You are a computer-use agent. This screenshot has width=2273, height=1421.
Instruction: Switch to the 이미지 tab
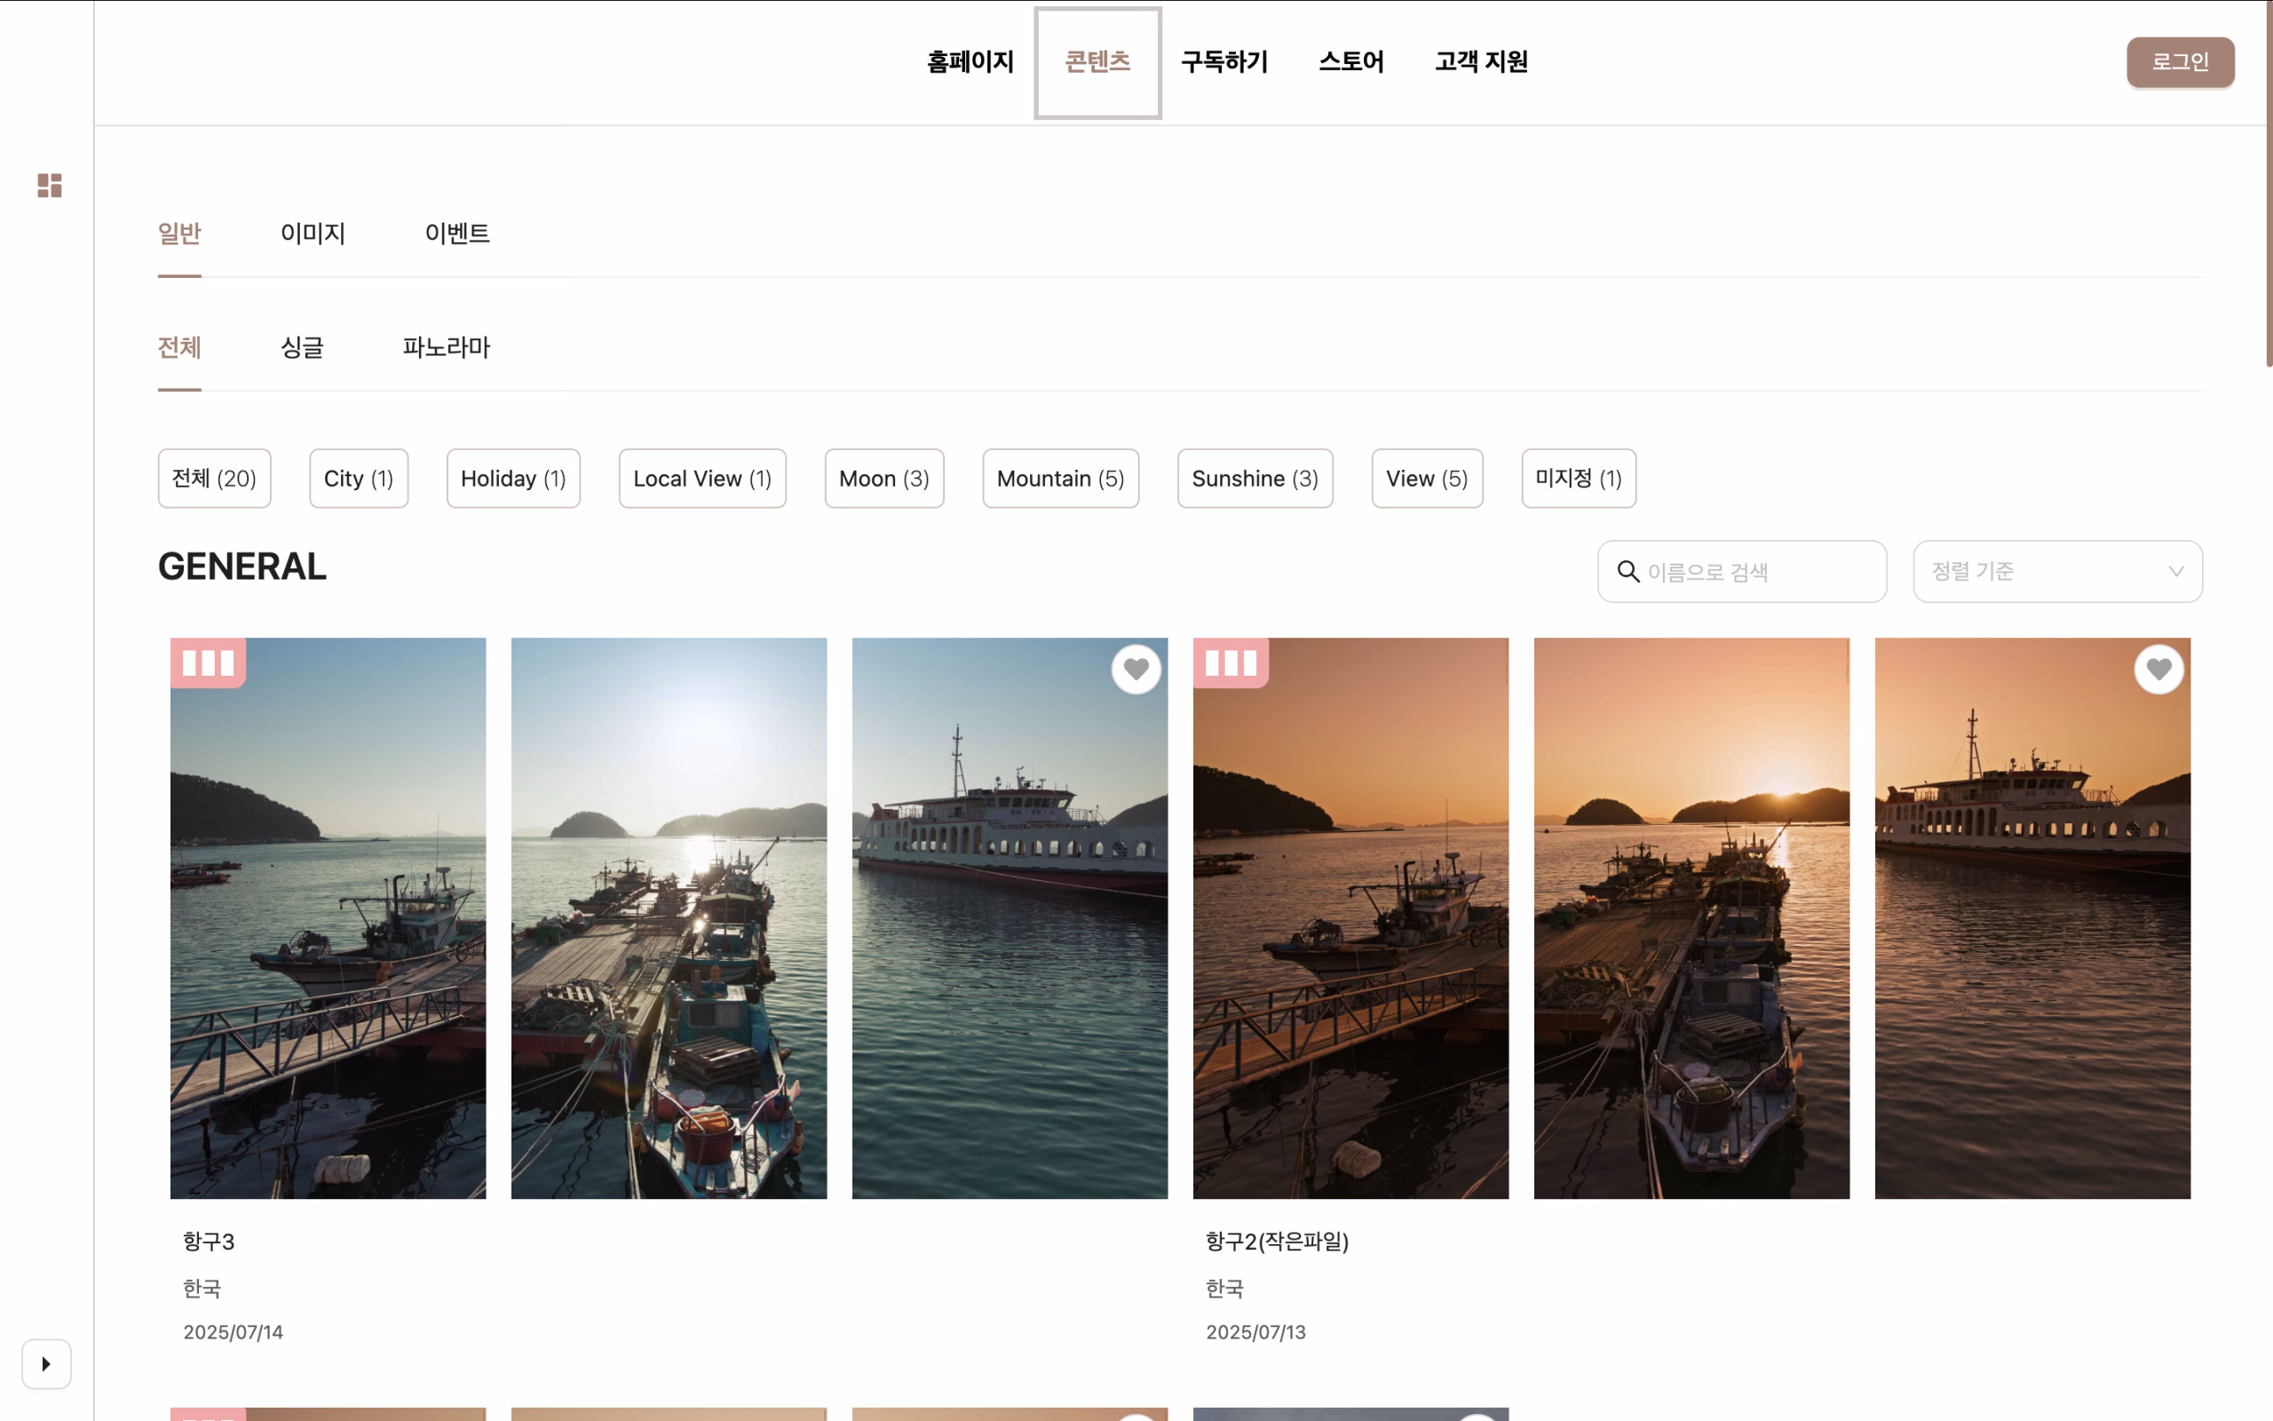[x=313, y=233]
